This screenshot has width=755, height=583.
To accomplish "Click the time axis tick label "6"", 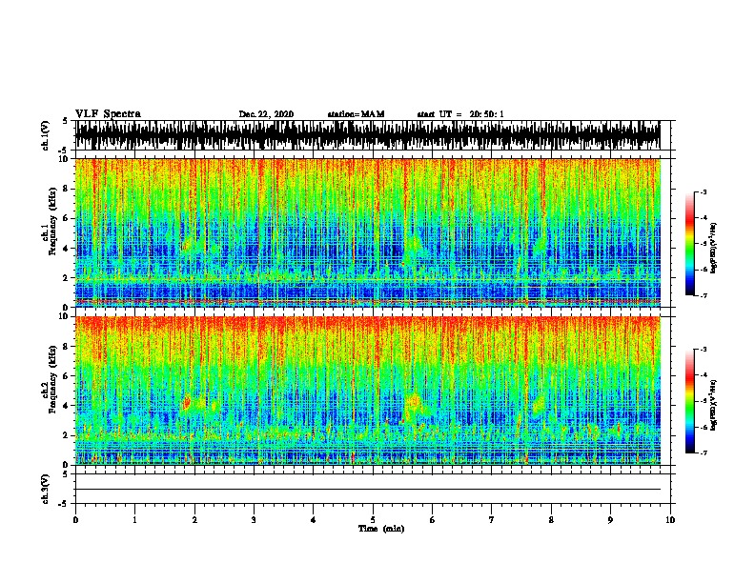I will click(x=433, y=520).
